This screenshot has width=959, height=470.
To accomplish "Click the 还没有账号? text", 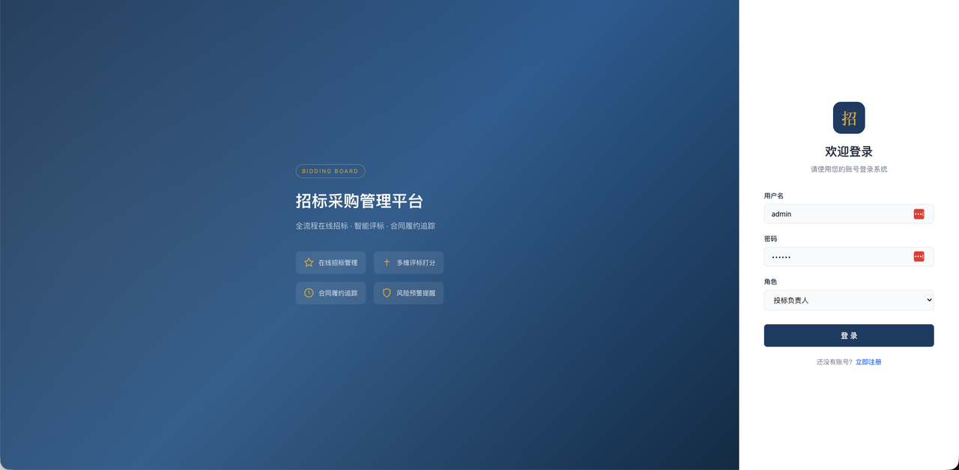I will click(x=835, y=362).
